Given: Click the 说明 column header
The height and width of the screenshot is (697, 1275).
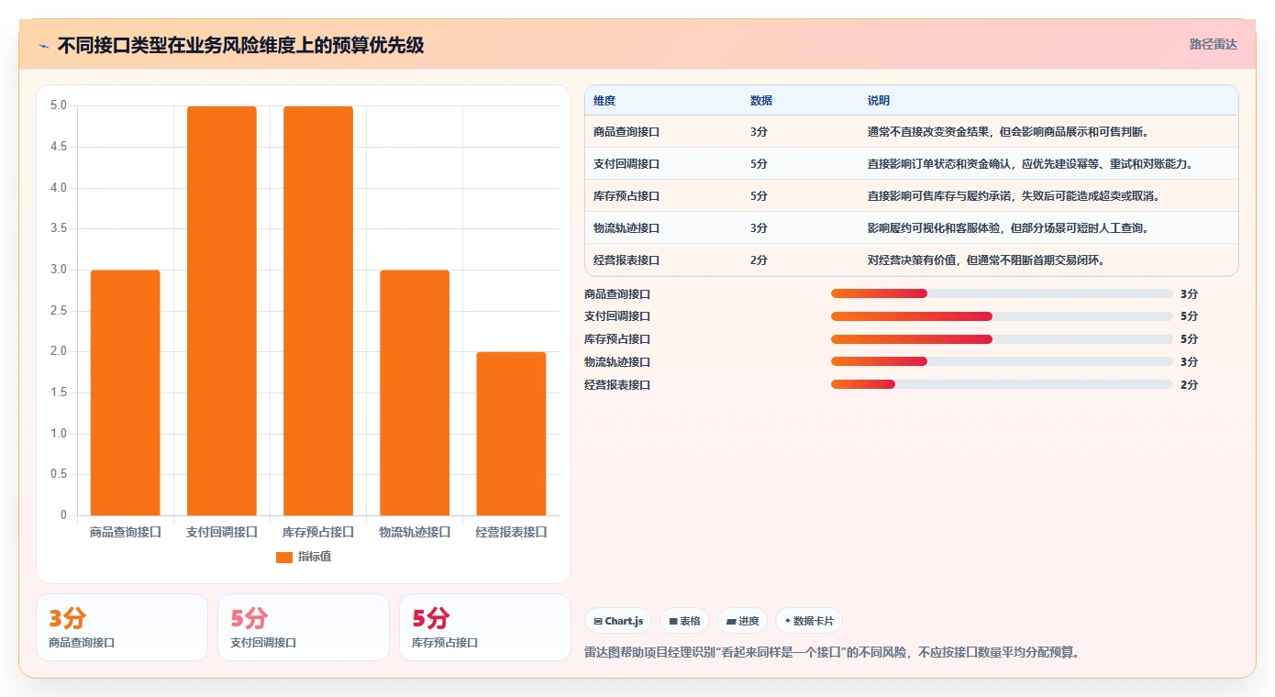Looking at the screenshot, I should [x=879, y=101].
